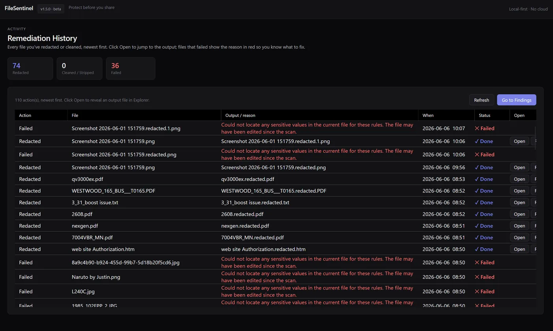Click the v1.5.0 · beta version badge
Screen dimensions: 553x331
pyautogui.click(x=51, y=9)
